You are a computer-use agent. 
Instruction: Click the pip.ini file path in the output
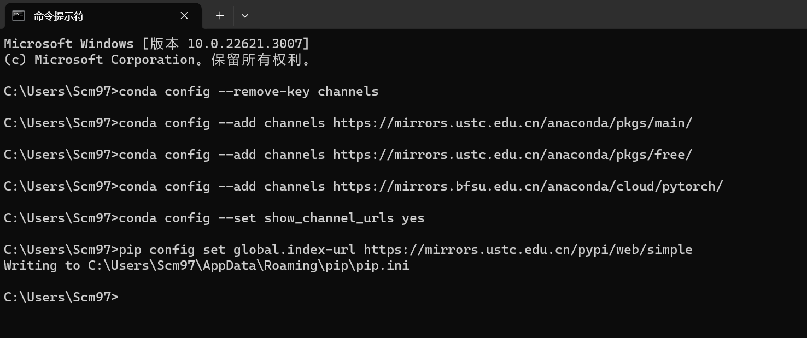[248, 266]
